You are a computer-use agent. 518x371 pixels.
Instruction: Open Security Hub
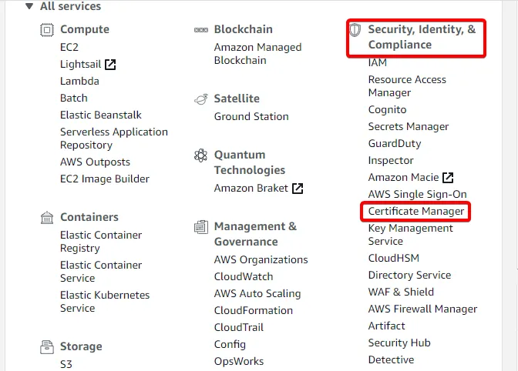click(399, 343)
